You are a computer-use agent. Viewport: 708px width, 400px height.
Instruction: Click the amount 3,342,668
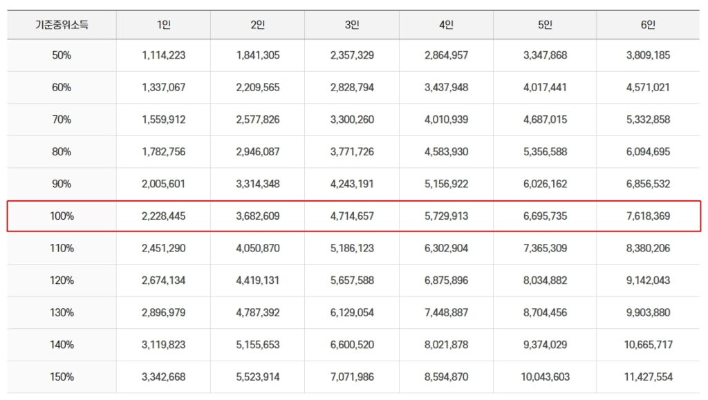click(x=163, y=377)
